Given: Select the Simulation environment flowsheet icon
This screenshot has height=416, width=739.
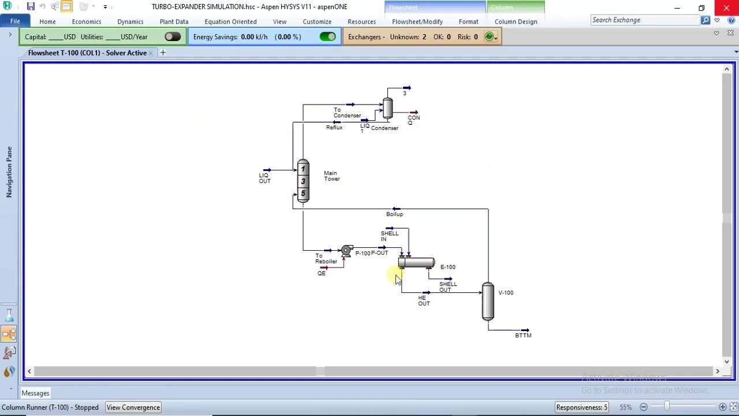Looking at the screenshot, I should coord(9,334).
